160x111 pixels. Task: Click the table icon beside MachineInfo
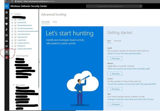[x=15, y=23]
